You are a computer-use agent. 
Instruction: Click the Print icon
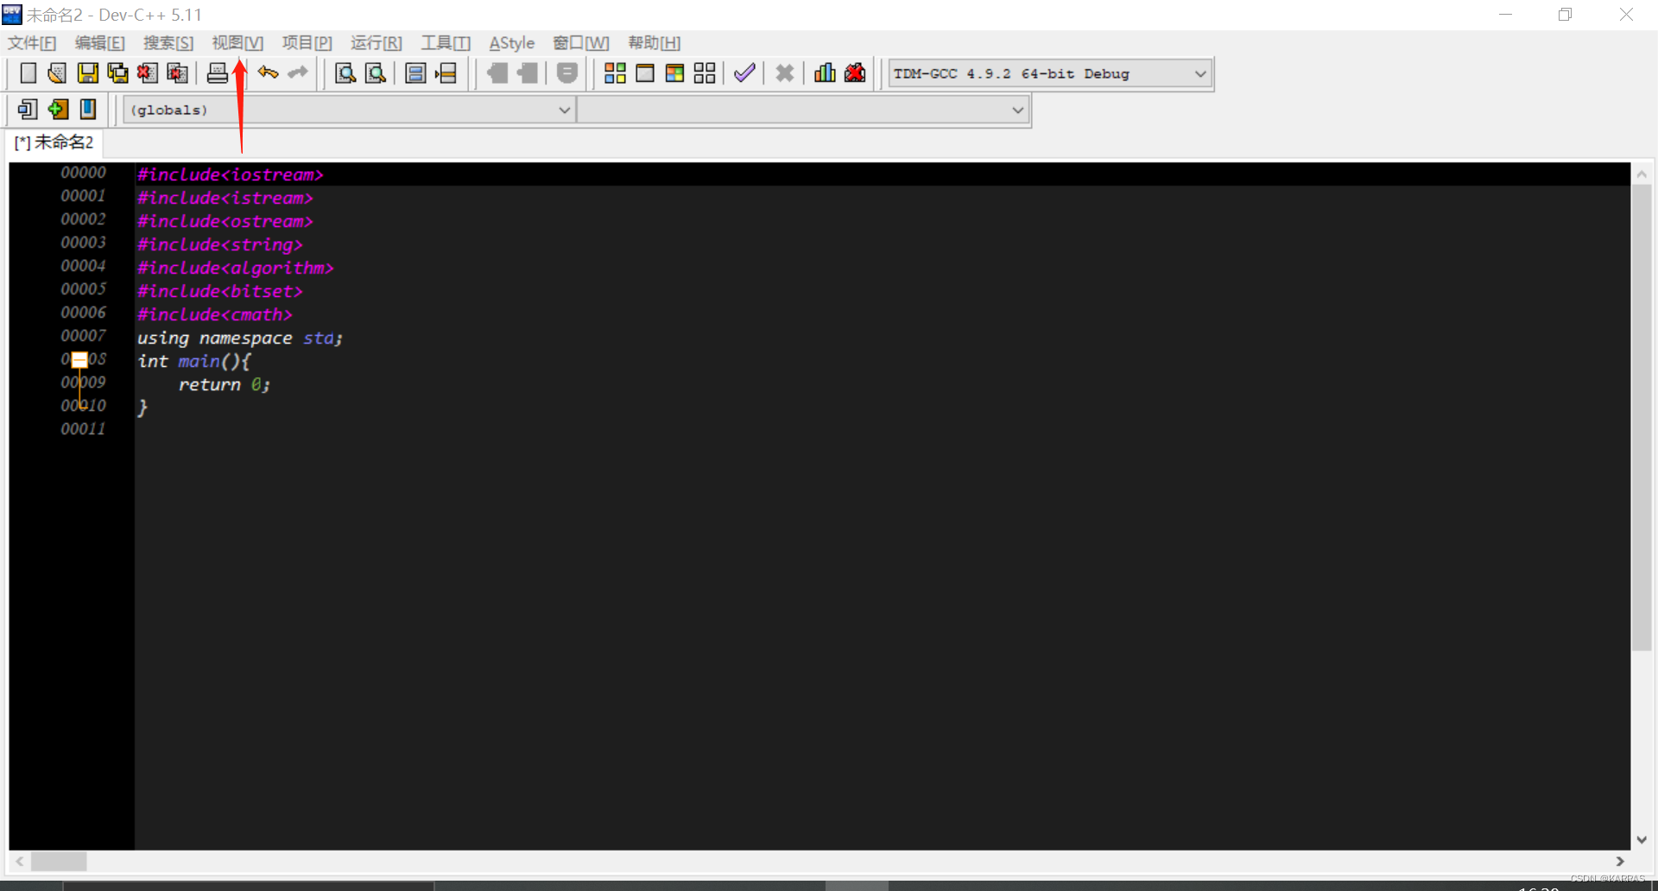click(x=218, y=73)
